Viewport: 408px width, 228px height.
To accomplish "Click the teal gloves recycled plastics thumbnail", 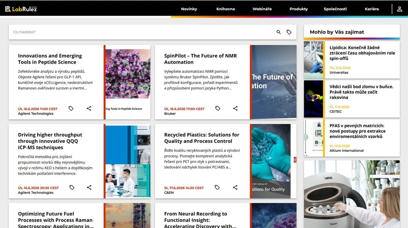I will (274, 161).
